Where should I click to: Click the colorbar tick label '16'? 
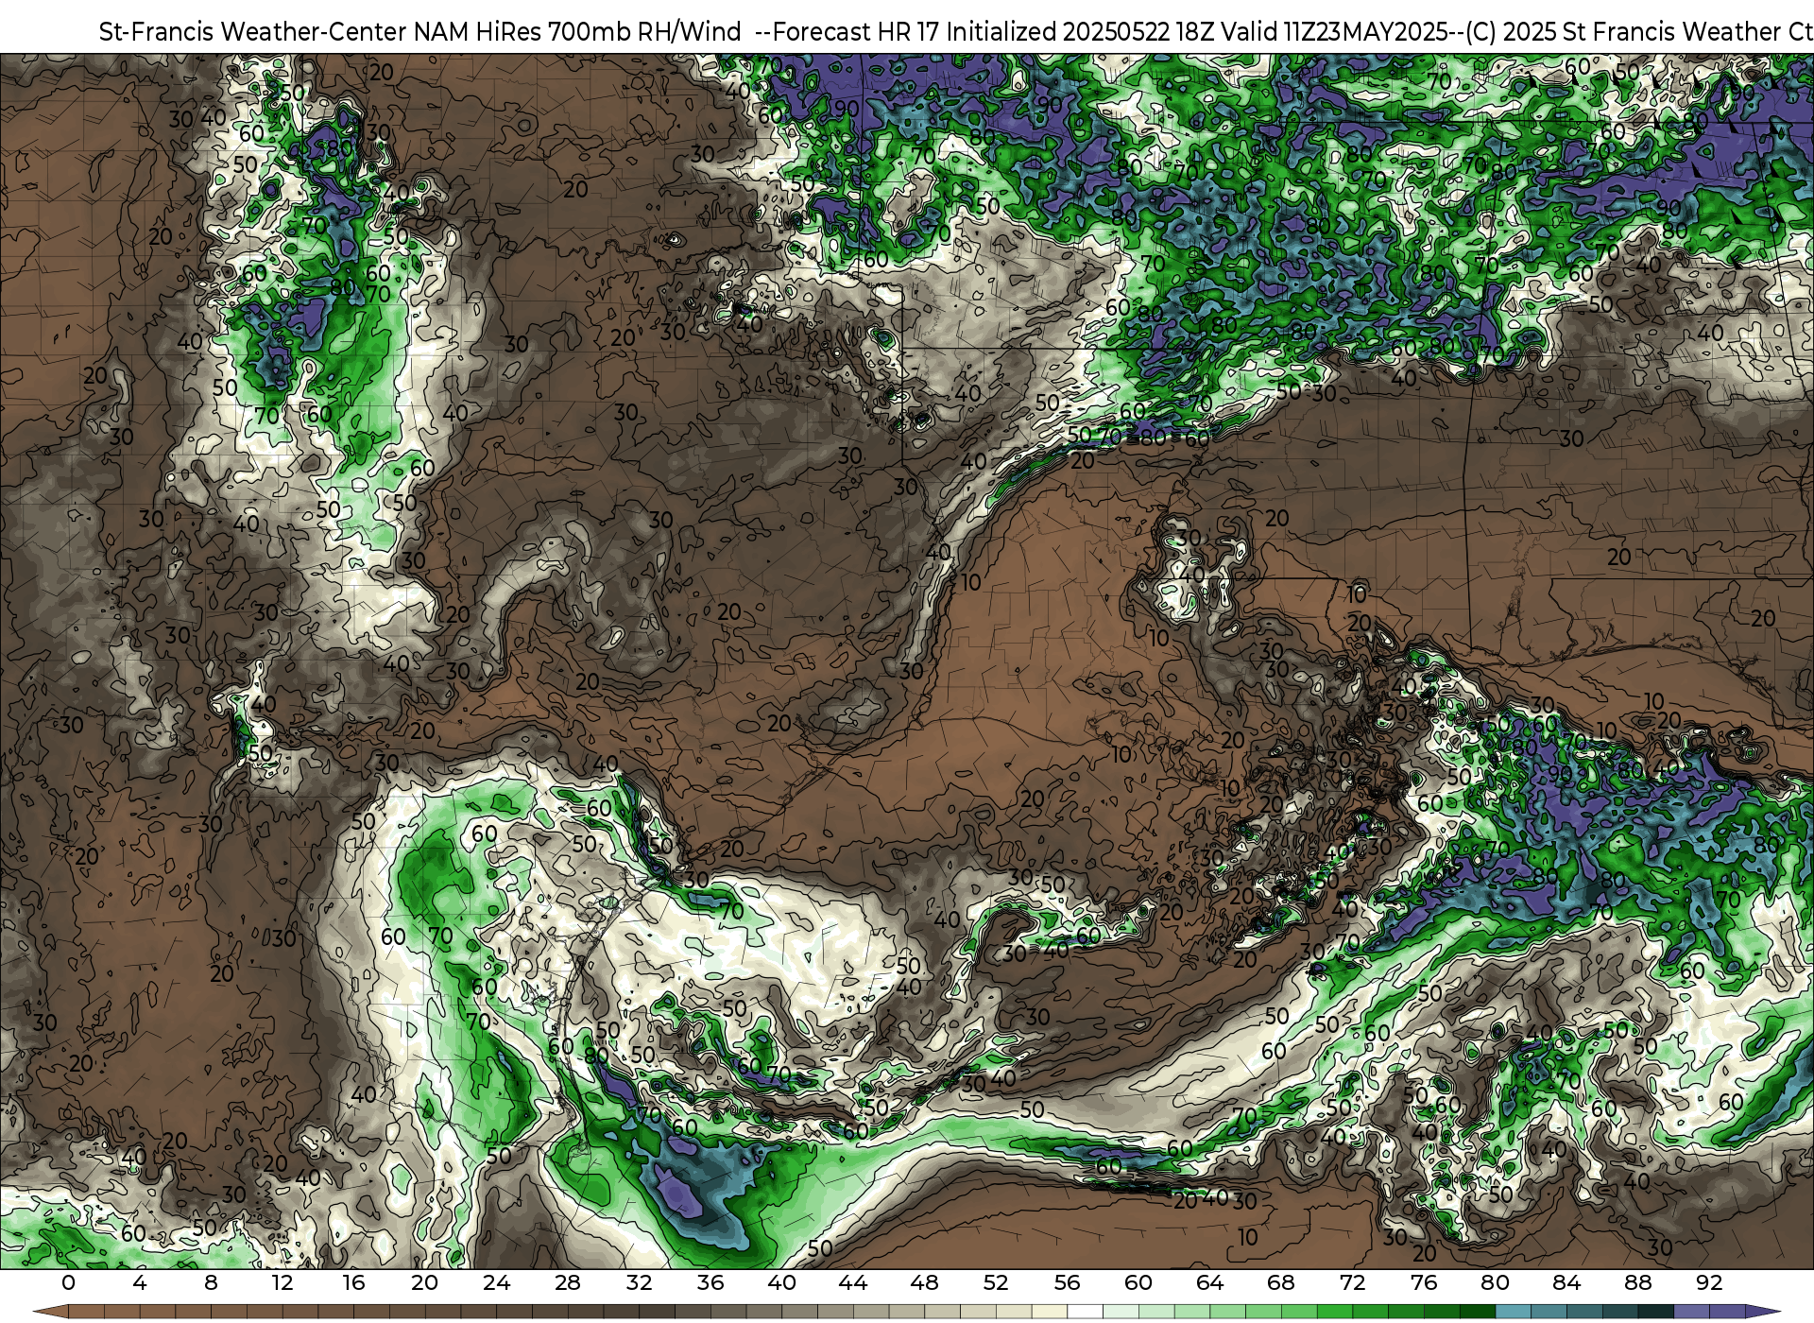pyautogui.click(x=353, y=1282)
